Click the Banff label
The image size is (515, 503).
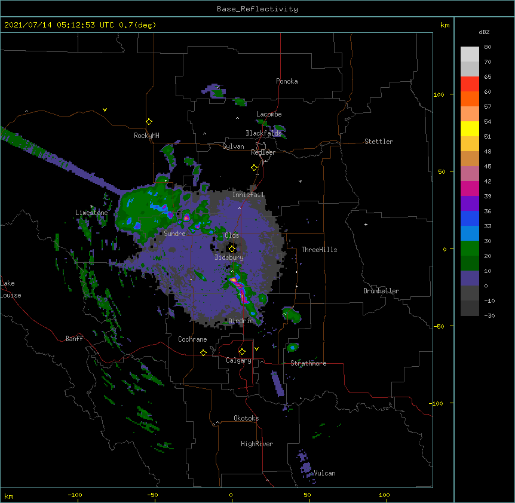74,339
